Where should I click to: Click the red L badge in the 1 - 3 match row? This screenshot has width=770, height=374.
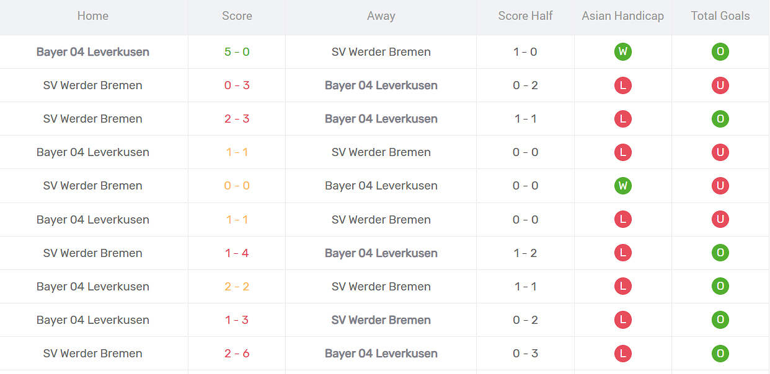[x=622, y=320]
